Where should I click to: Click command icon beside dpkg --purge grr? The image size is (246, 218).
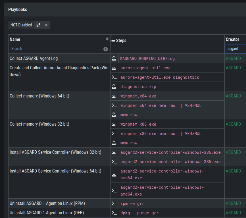click(114, 213)
